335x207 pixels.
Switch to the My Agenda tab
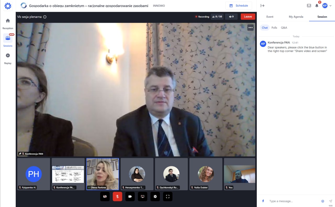tap(296, 17)
